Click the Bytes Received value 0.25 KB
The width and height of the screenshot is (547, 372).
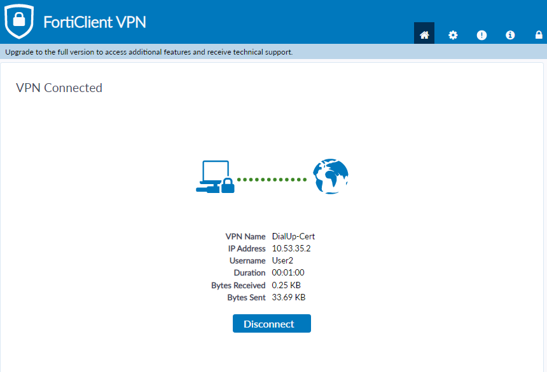point(286,286)
